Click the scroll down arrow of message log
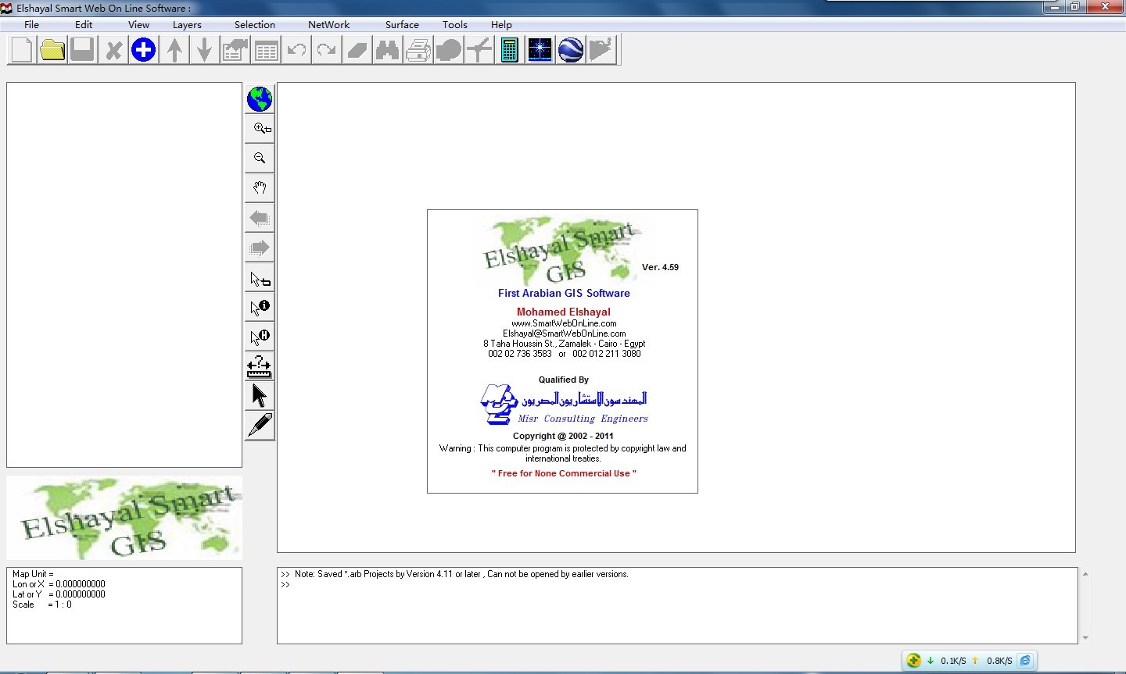1126x674 pixels. pos(1085,638)
